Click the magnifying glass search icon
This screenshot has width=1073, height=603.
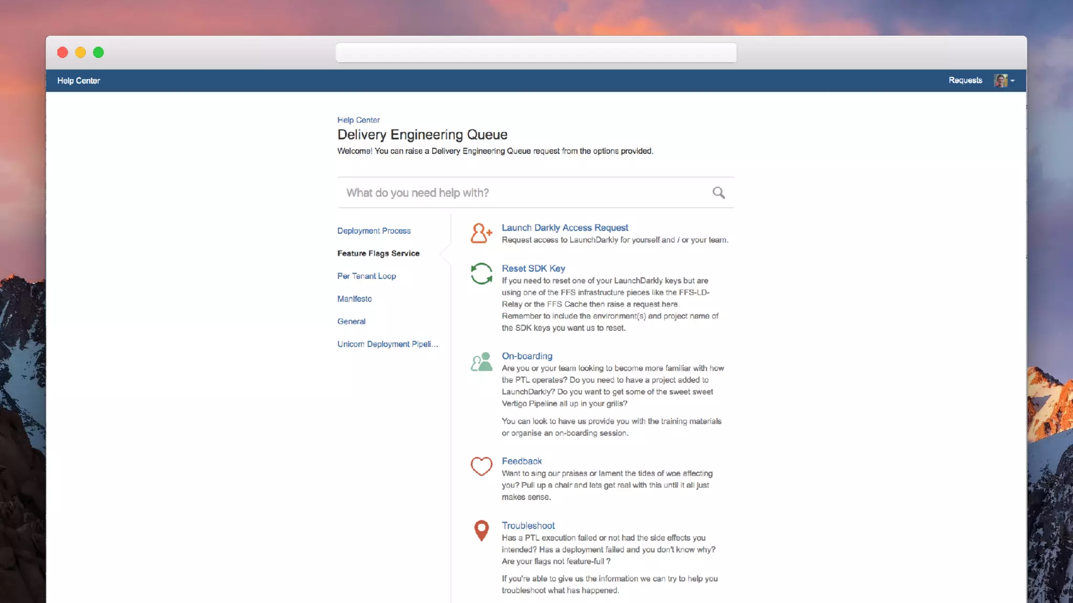718,193
